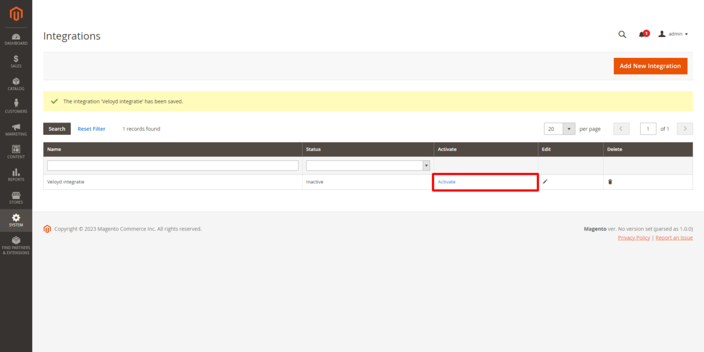
Task: Click the Reset Filter link
Action: click(x=92, y=129)
